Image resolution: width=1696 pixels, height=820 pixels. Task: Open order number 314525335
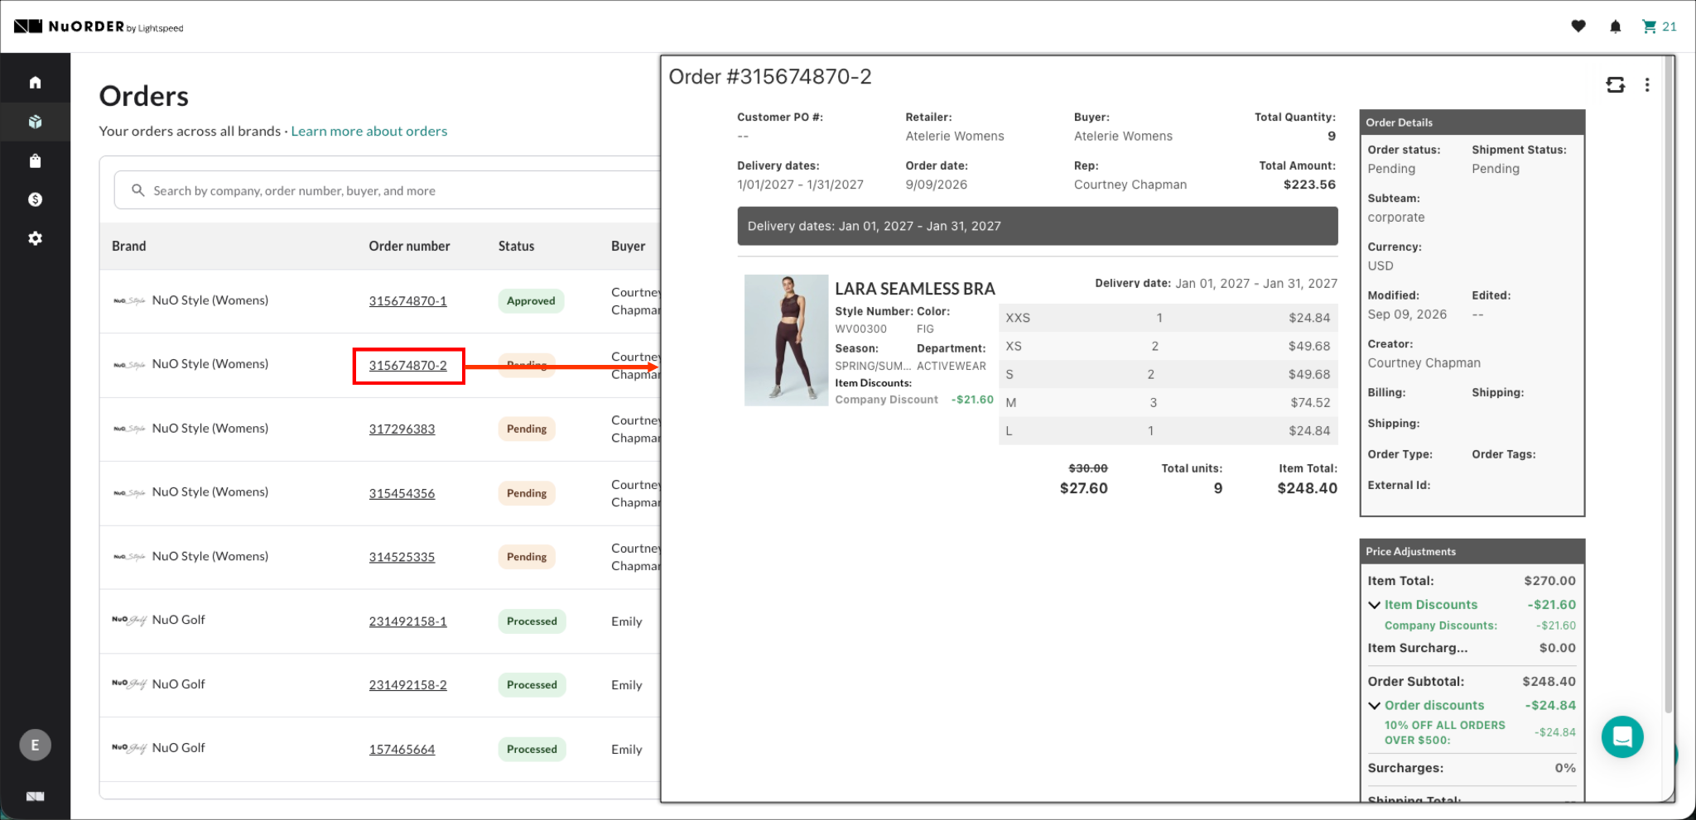[x=402, y=557]
